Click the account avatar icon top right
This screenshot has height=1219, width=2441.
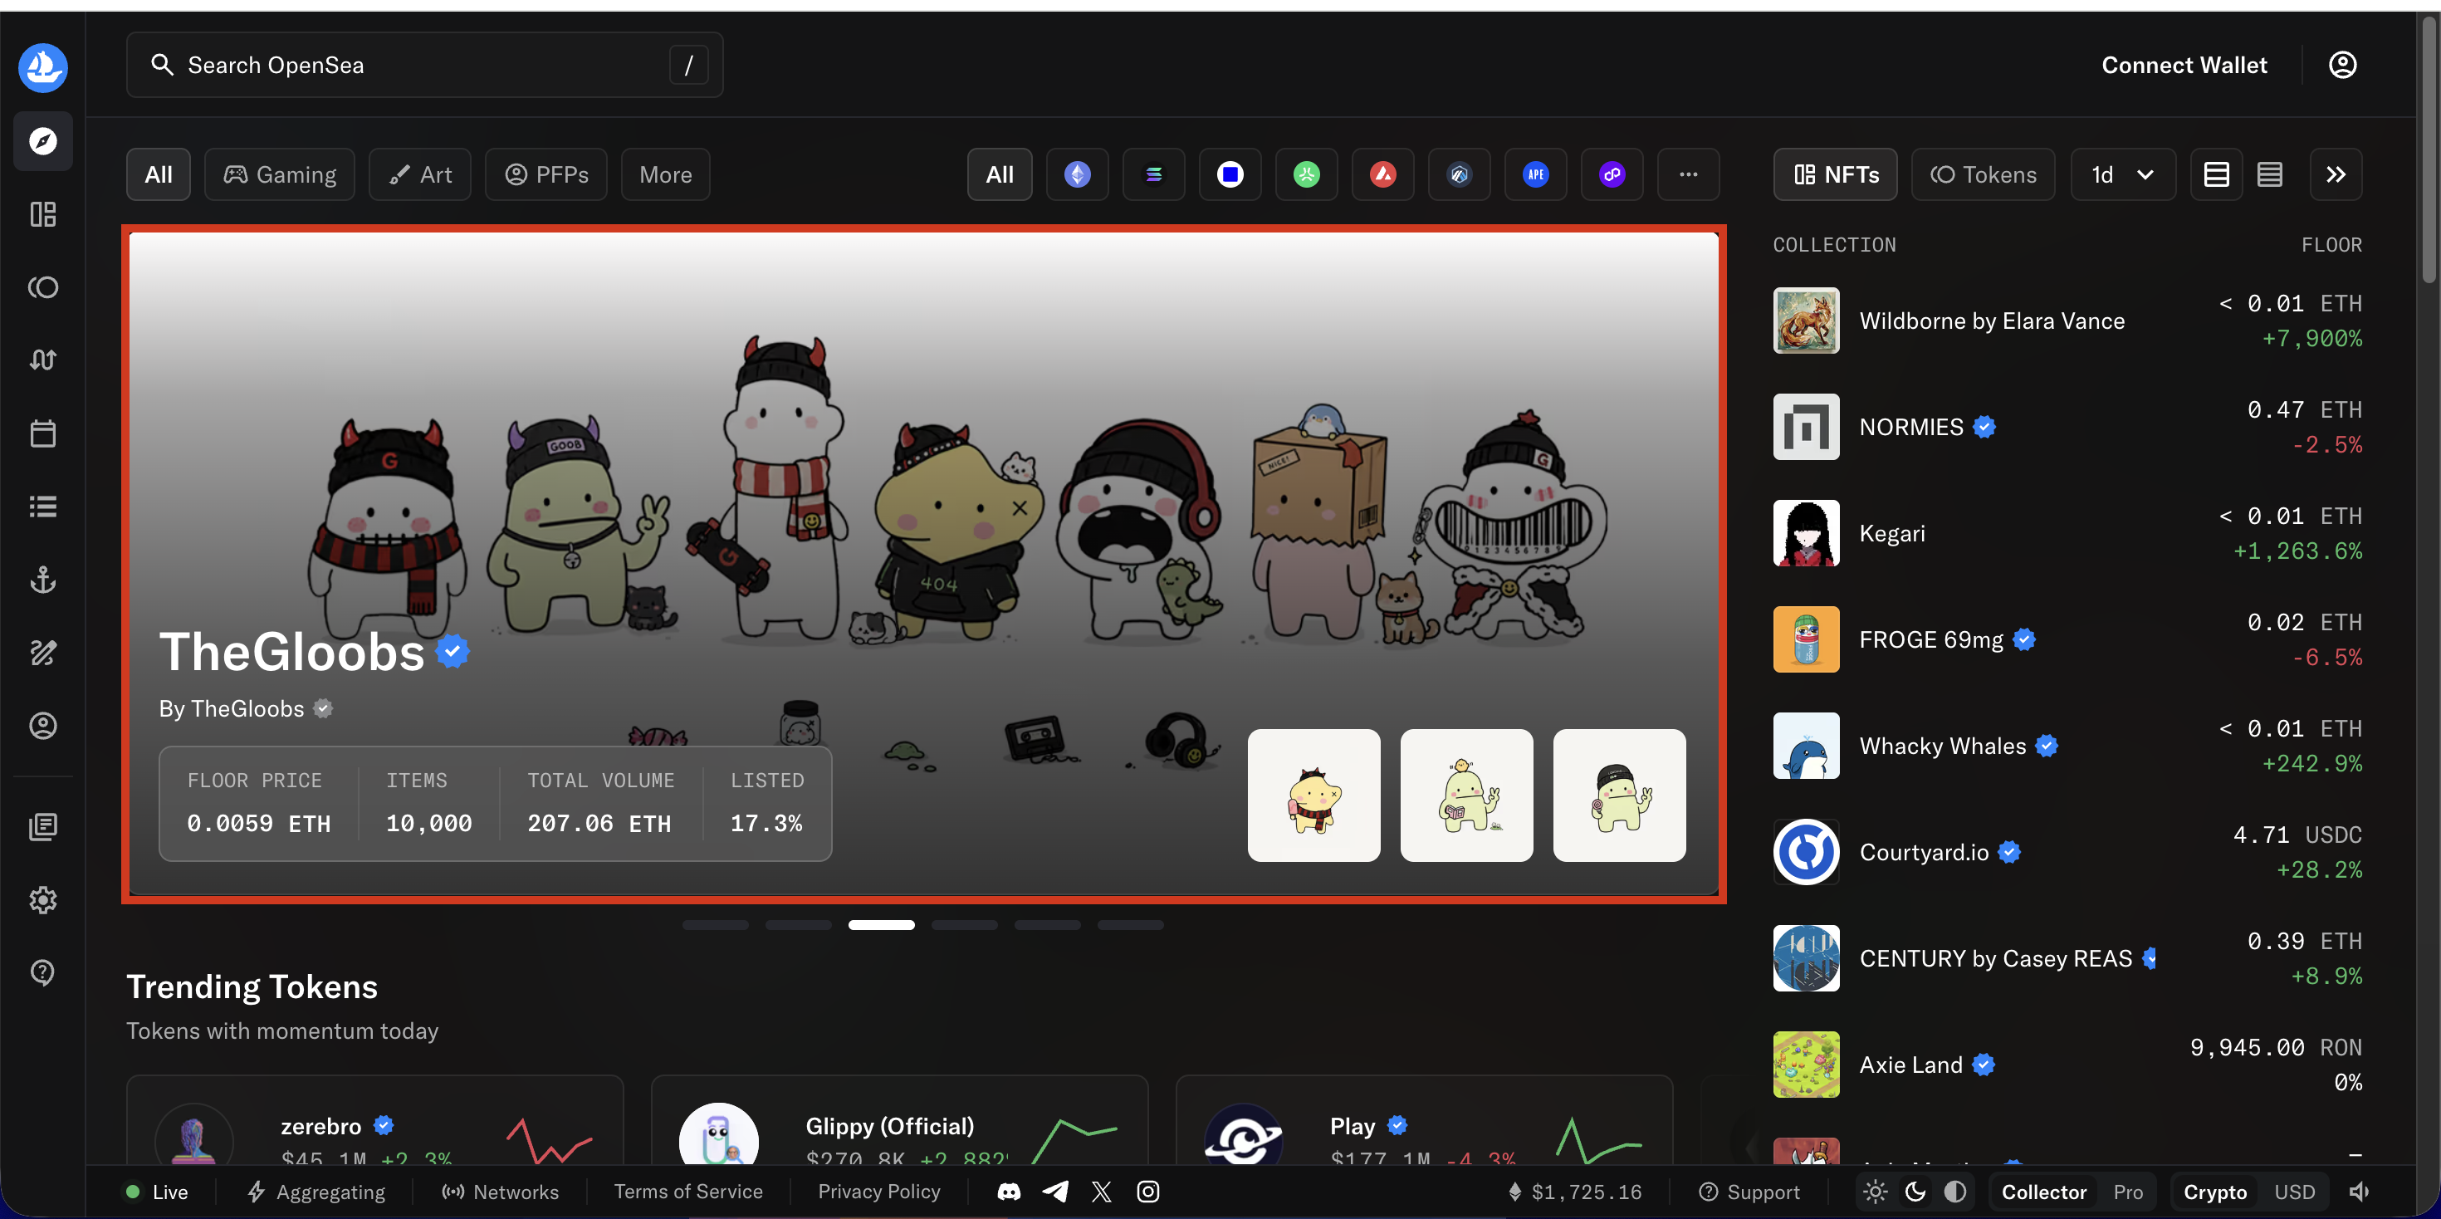click(x=2342, y=65)
